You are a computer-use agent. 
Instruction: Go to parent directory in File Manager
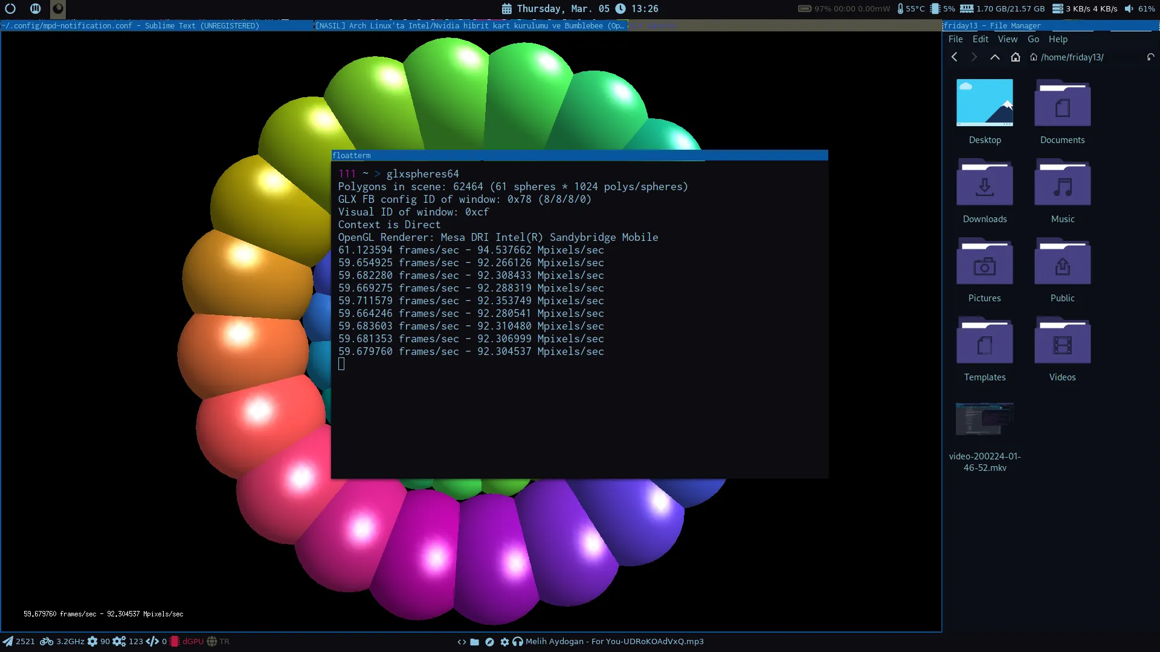[994, 57]
